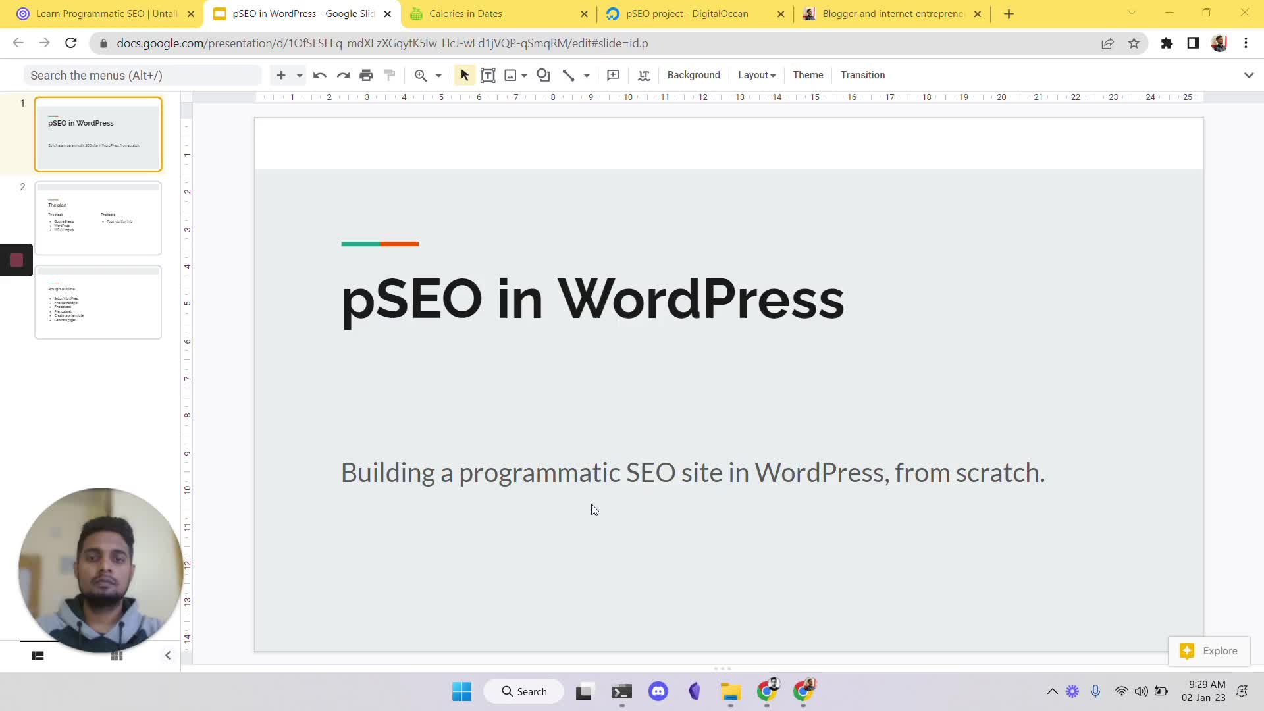This screenshot has width=1264, height=711.
Task: Click the Theme button
Action: coord(808,75)
